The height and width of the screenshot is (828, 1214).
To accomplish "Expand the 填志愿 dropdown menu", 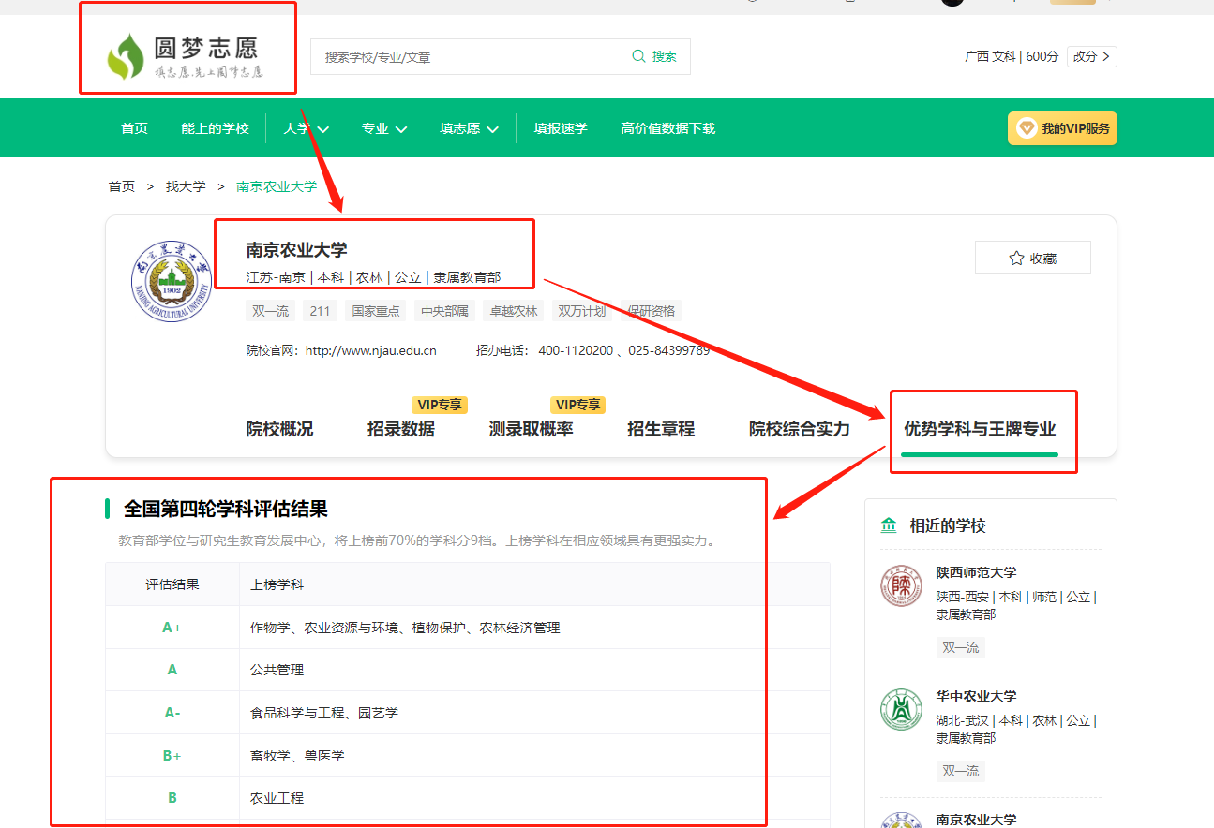I will point(469,128).
